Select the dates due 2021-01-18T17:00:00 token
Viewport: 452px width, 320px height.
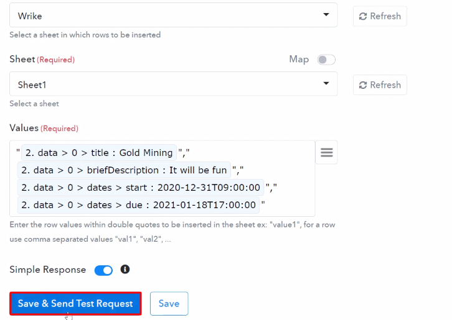pos(138,205)
